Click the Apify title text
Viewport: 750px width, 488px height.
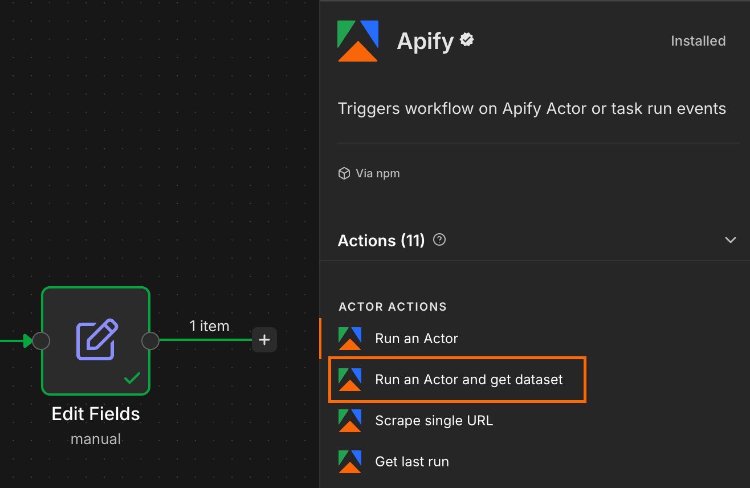425,42
